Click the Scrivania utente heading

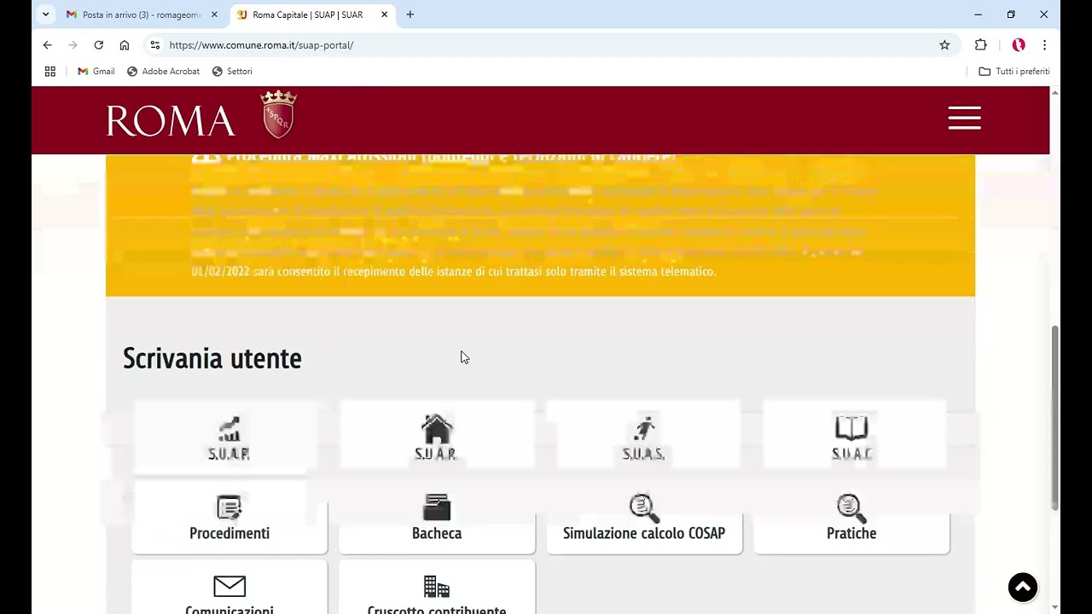[212, 358]
